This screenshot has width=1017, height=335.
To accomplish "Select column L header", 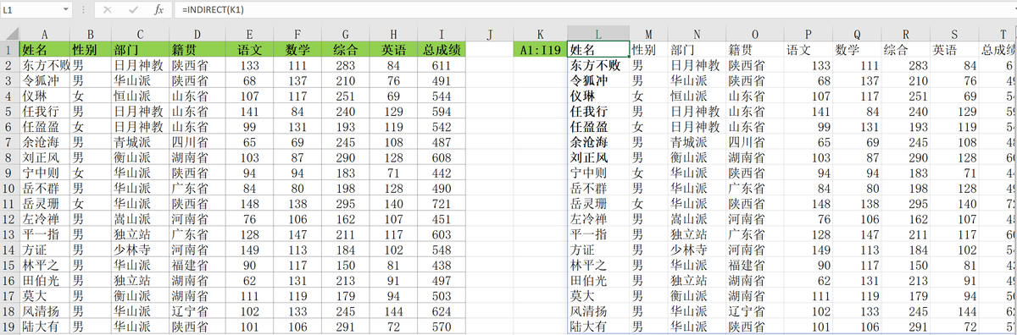I will [x=598, y=34].
